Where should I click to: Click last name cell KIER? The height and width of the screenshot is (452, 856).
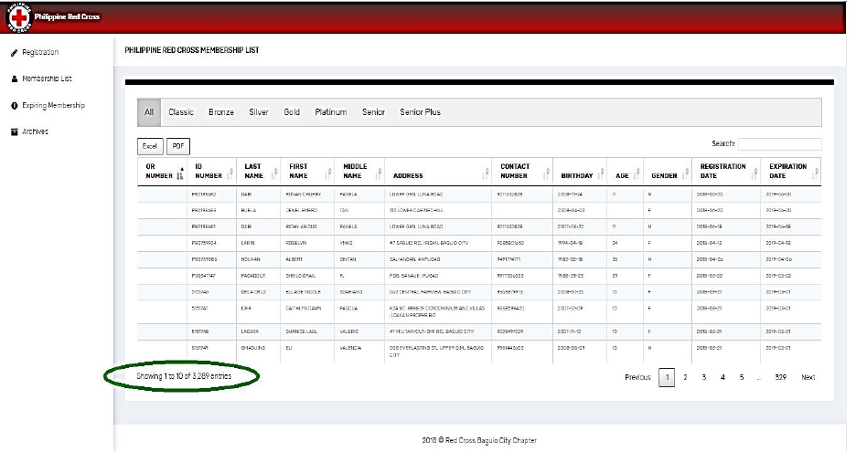246,309
